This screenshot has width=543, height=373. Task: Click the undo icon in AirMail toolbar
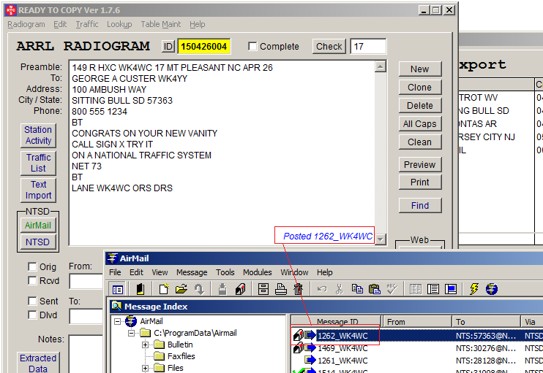tap(322, 289)
